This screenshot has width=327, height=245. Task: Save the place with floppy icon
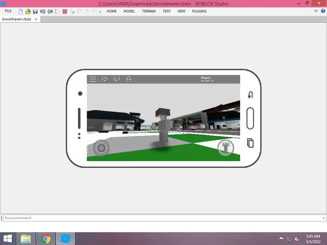(35, 11)
